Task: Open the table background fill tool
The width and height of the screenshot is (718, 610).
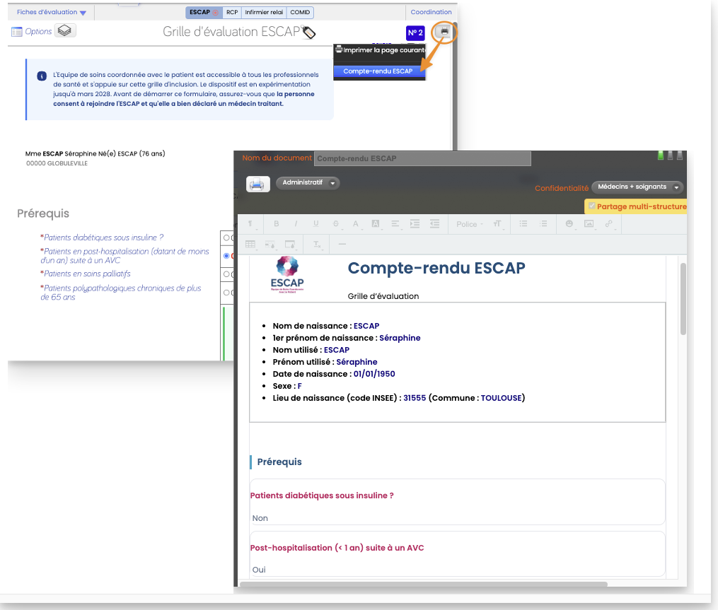Action: [x=290, y=245]
